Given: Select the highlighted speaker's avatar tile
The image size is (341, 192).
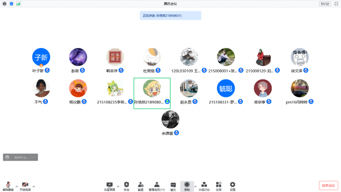Looking at the screenshot, I should tap(152, 93).
